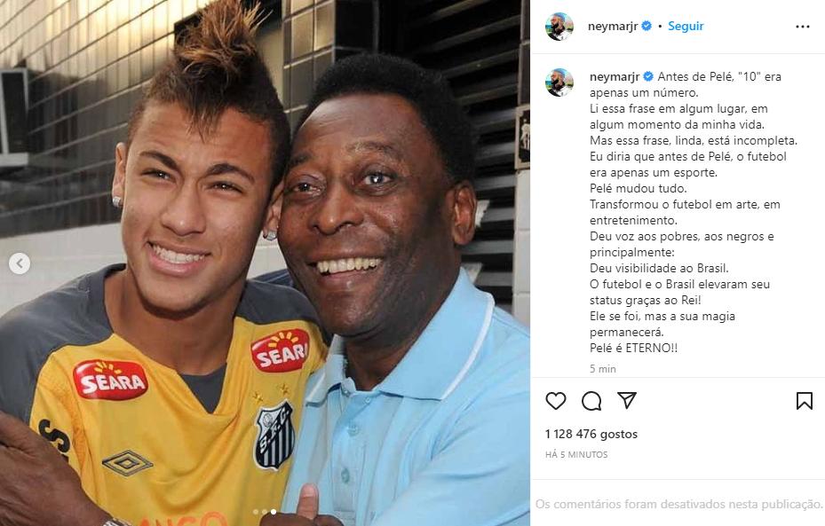
Task: Open the comment speech bubble icon
Action: 591,401
